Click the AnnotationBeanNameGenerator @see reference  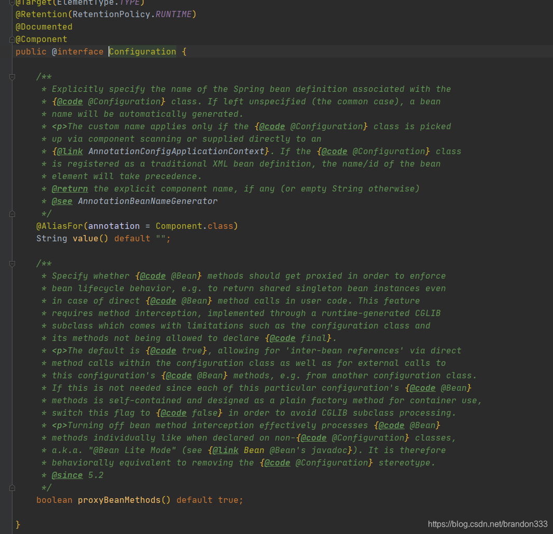point(148,201)
